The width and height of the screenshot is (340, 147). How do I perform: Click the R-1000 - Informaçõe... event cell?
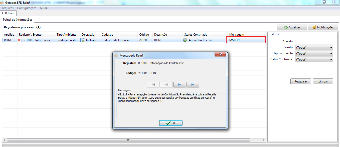click(36, 40)
